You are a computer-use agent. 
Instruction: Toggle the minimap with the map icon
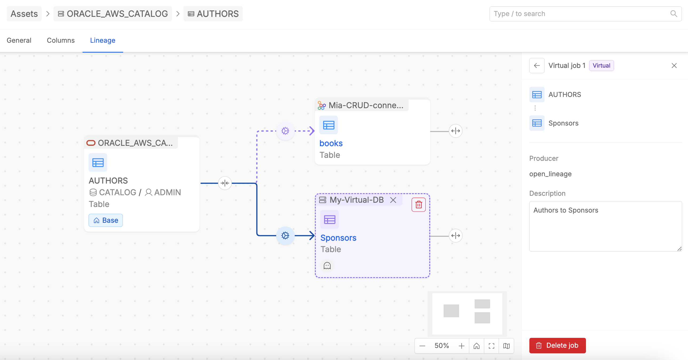click(506, 346)
